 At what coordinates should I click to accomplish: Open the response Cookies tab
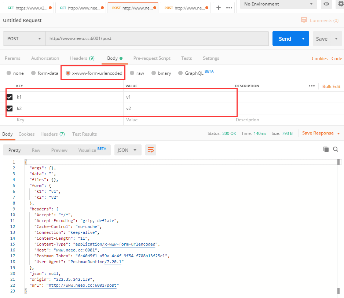26,134
